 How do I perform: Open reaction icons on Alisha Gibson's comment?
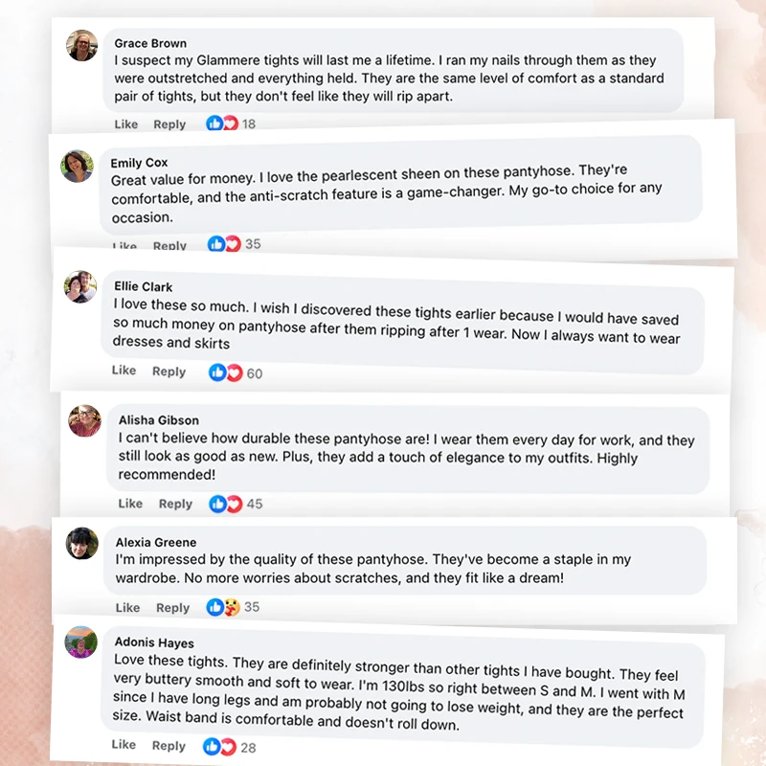coord(226,504)
